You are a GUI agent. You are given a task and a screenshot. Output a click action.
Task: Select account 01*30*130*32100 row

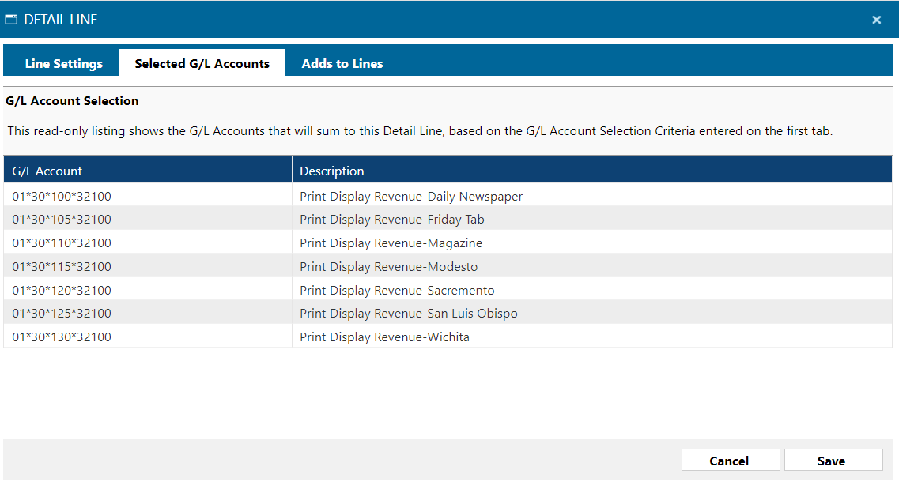62,337
